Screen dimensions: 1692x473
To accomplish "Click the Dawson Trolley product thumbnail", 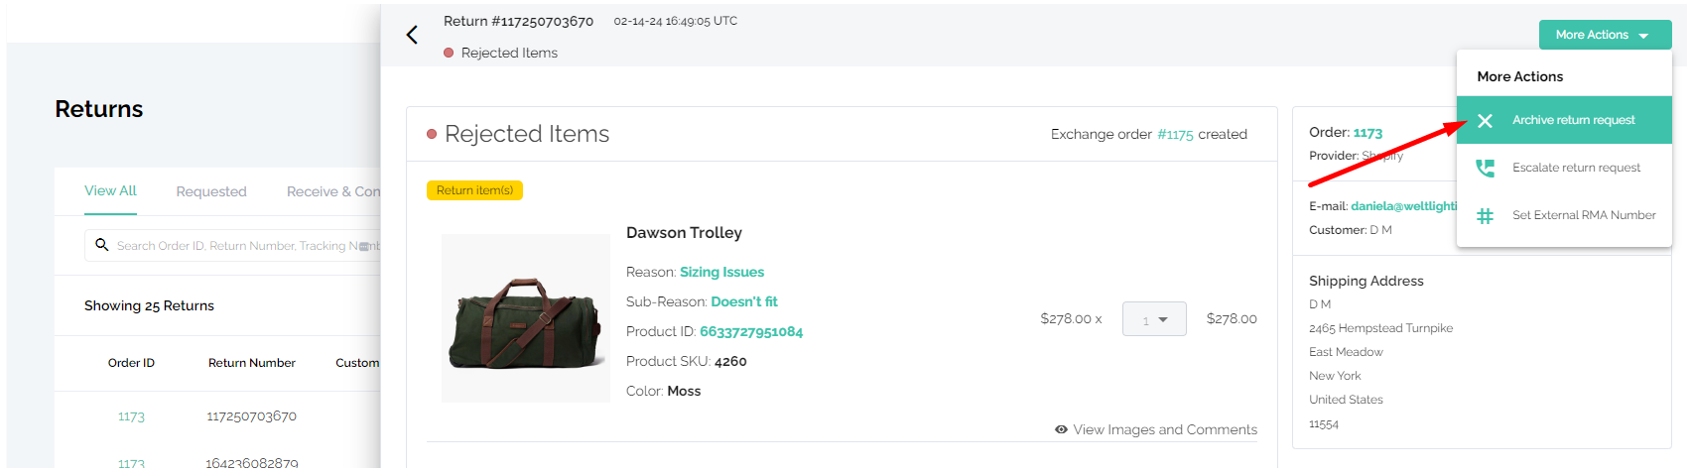I will 526,318.
